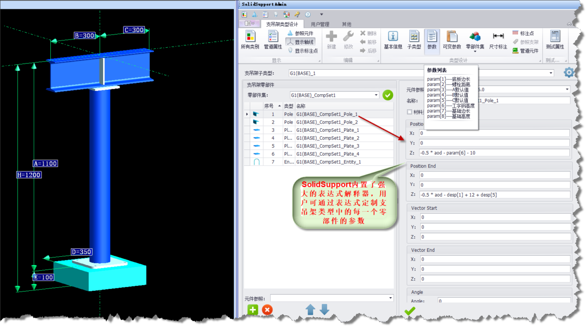Expand the 零部件集 component set dropdown arrow
The image size is (586, 326).
(x=475, y=51)
